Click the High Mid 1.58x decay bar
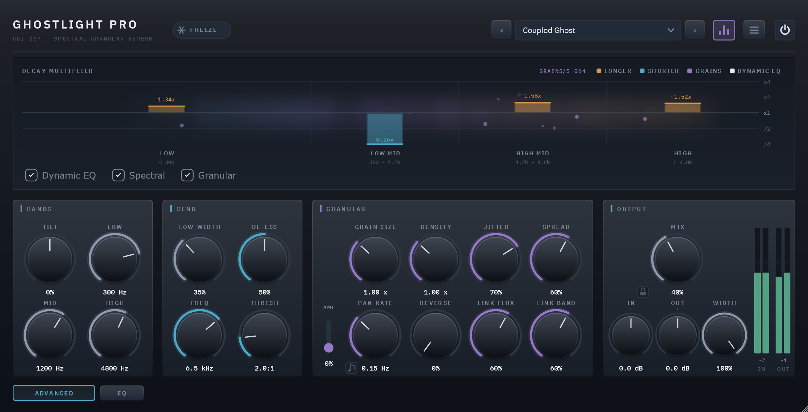 click(533, 107)
